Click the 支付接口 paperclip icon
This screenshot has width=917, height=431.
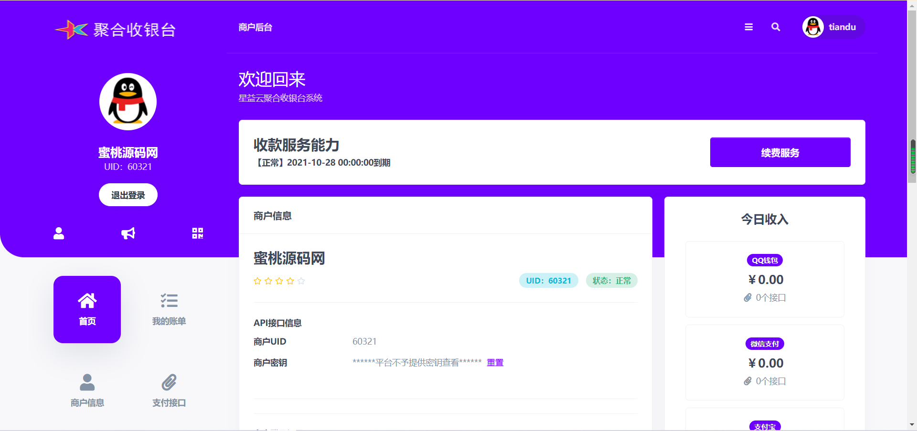point(168,382)
